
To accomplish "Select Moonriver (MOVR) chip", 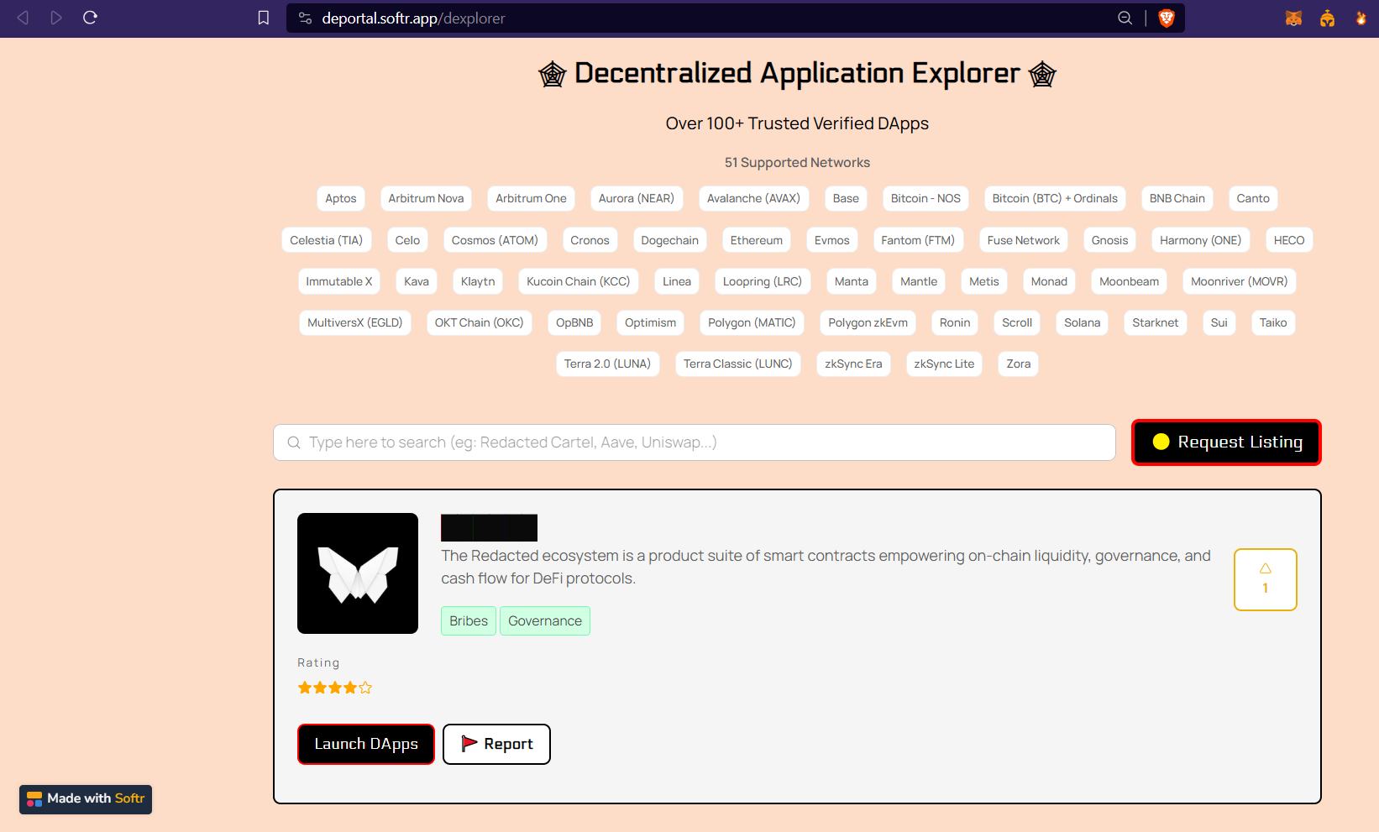I will (1239, 281).
